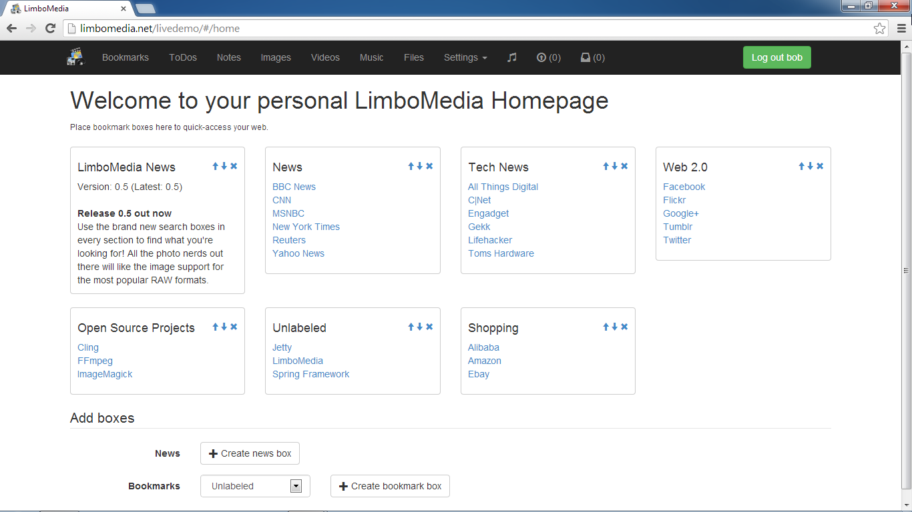The width and height of the screenshot is (912, 512).
Task: Open the Images navigation item
Action: (x=276, y=57)
